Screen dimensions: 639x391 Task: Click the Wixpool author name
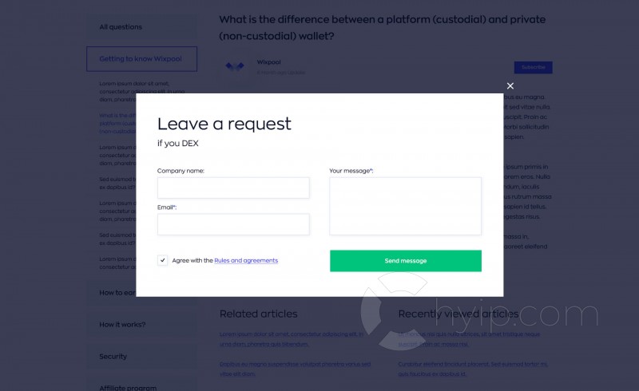click(x=268, y=62)
